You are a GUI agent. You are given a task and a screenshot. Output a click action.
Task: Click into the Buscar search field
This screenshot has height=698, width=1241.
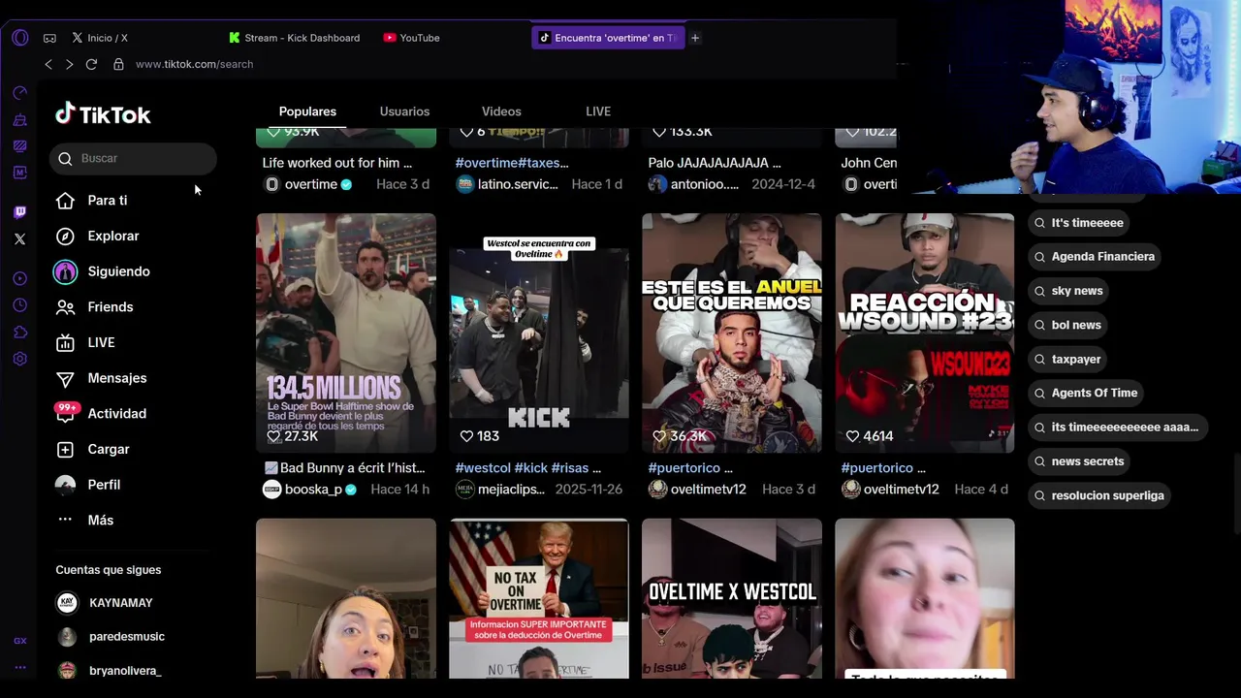pyautogui.click(x=133, y=159)
